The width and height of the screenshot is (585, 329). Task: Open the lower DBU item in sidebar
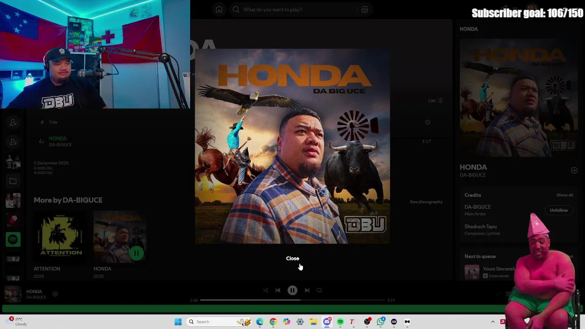coord(13,278)
